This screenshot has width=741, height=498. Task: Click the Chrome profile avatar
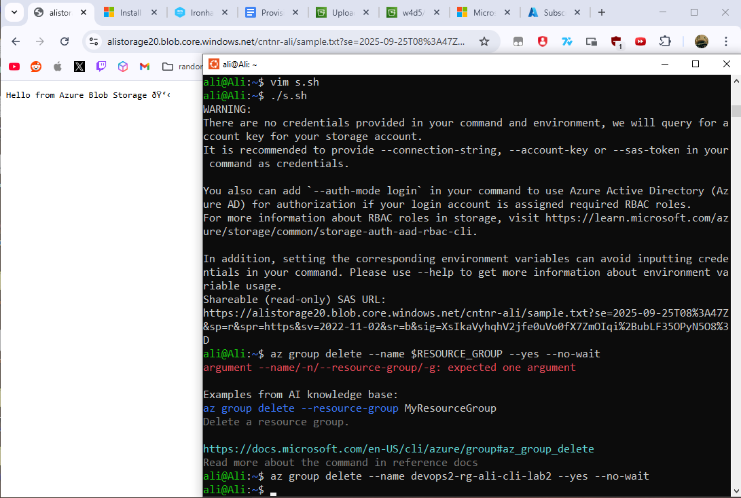pos(702,41)
